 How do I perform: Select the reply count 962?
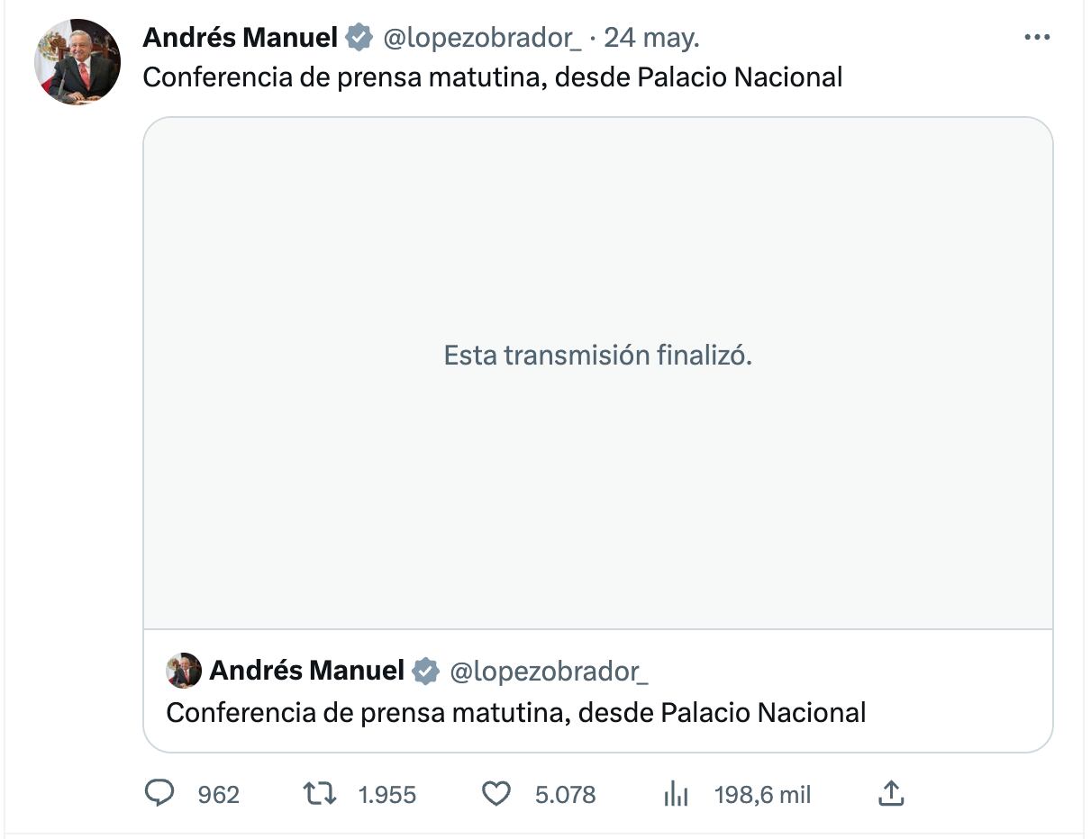[216, 794]
